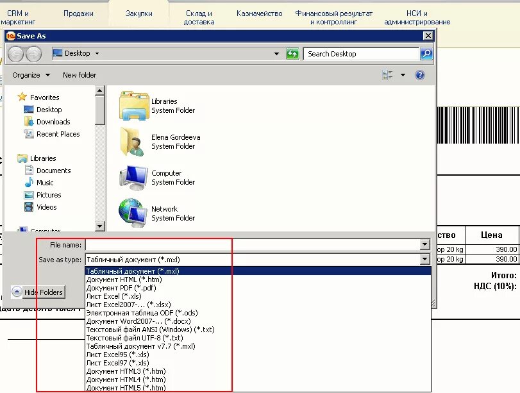This screenshot has height=393, width=520.
Task: Click the search magnifier icon
Action: (426, 53)
